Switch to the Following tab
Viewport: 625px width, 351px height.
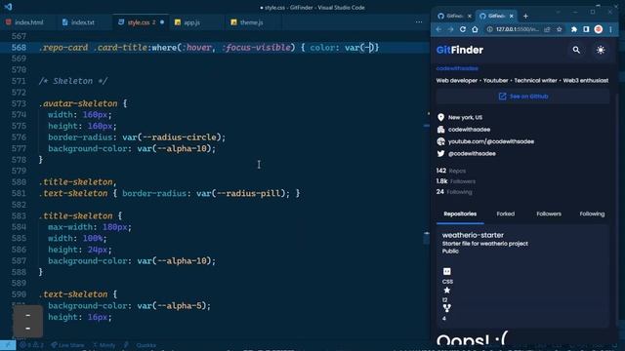click(592, 214)
